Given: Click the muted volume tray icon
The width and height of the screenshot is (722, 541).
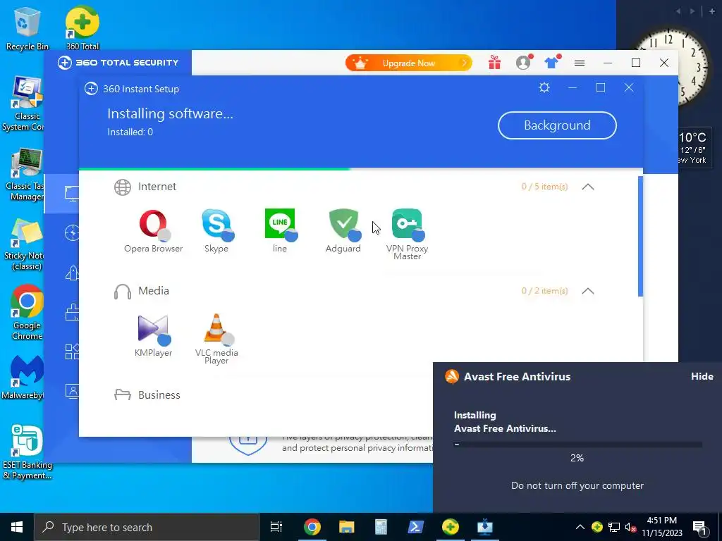Looking at the screenshot, I should [631, 527].
